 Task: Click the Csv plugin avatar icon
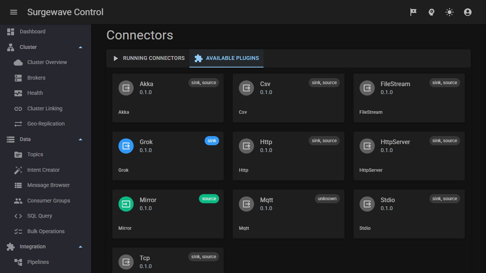(246, 88)
